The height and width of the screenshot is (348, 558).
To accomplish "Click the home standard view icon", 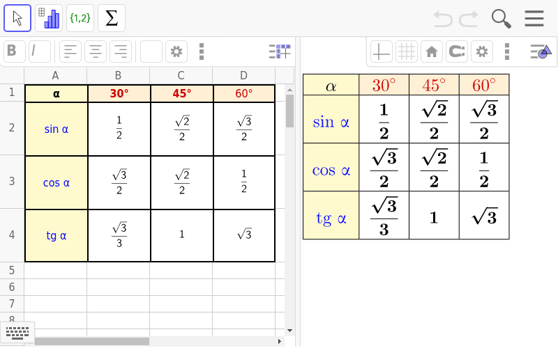I will click(x=432, y=52).
